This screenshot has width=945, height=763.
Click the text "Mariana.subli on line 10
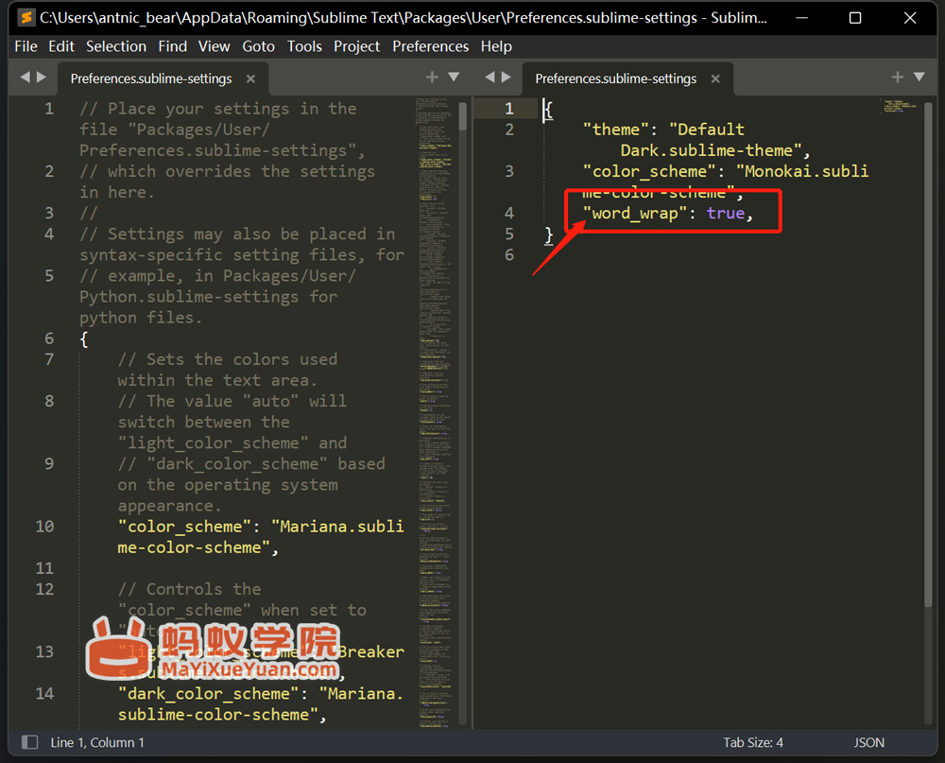coord(337,527)
